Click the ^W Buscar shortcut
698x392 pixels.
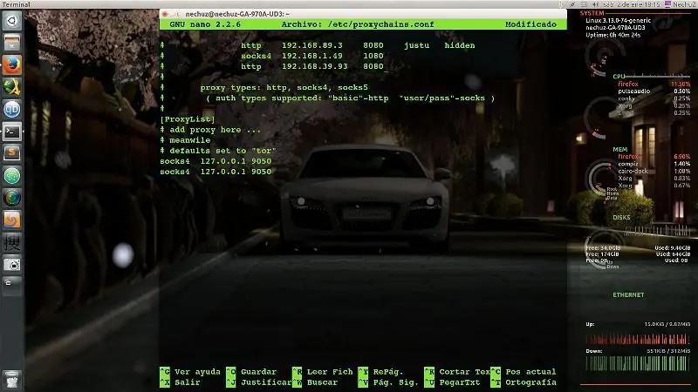[x=315, y=382]
